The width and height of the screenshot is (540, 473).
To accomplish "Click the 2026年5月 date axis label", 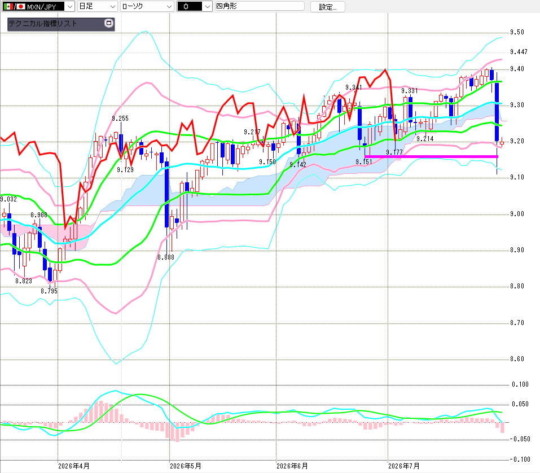I will [185, 466].
